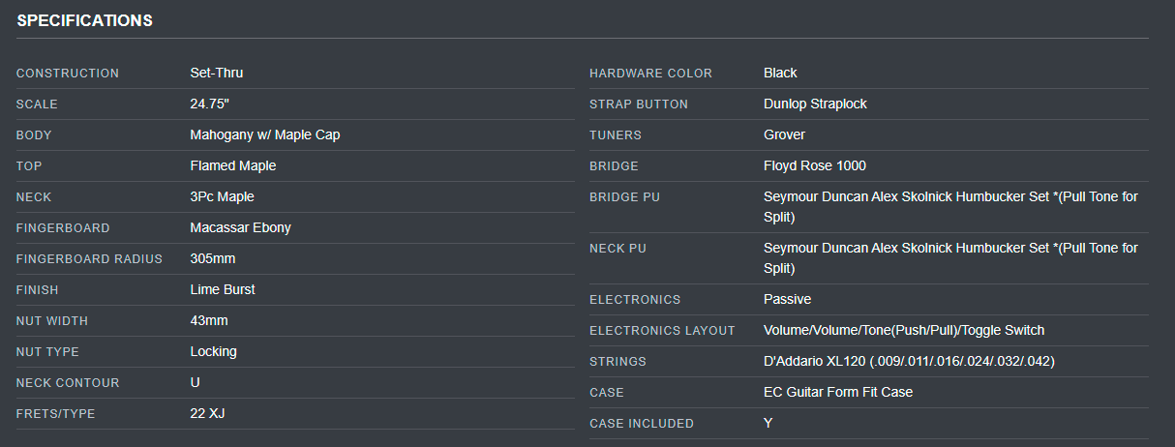Click the Volume/Volume/Tone electronics layout value

coord(903,330)
